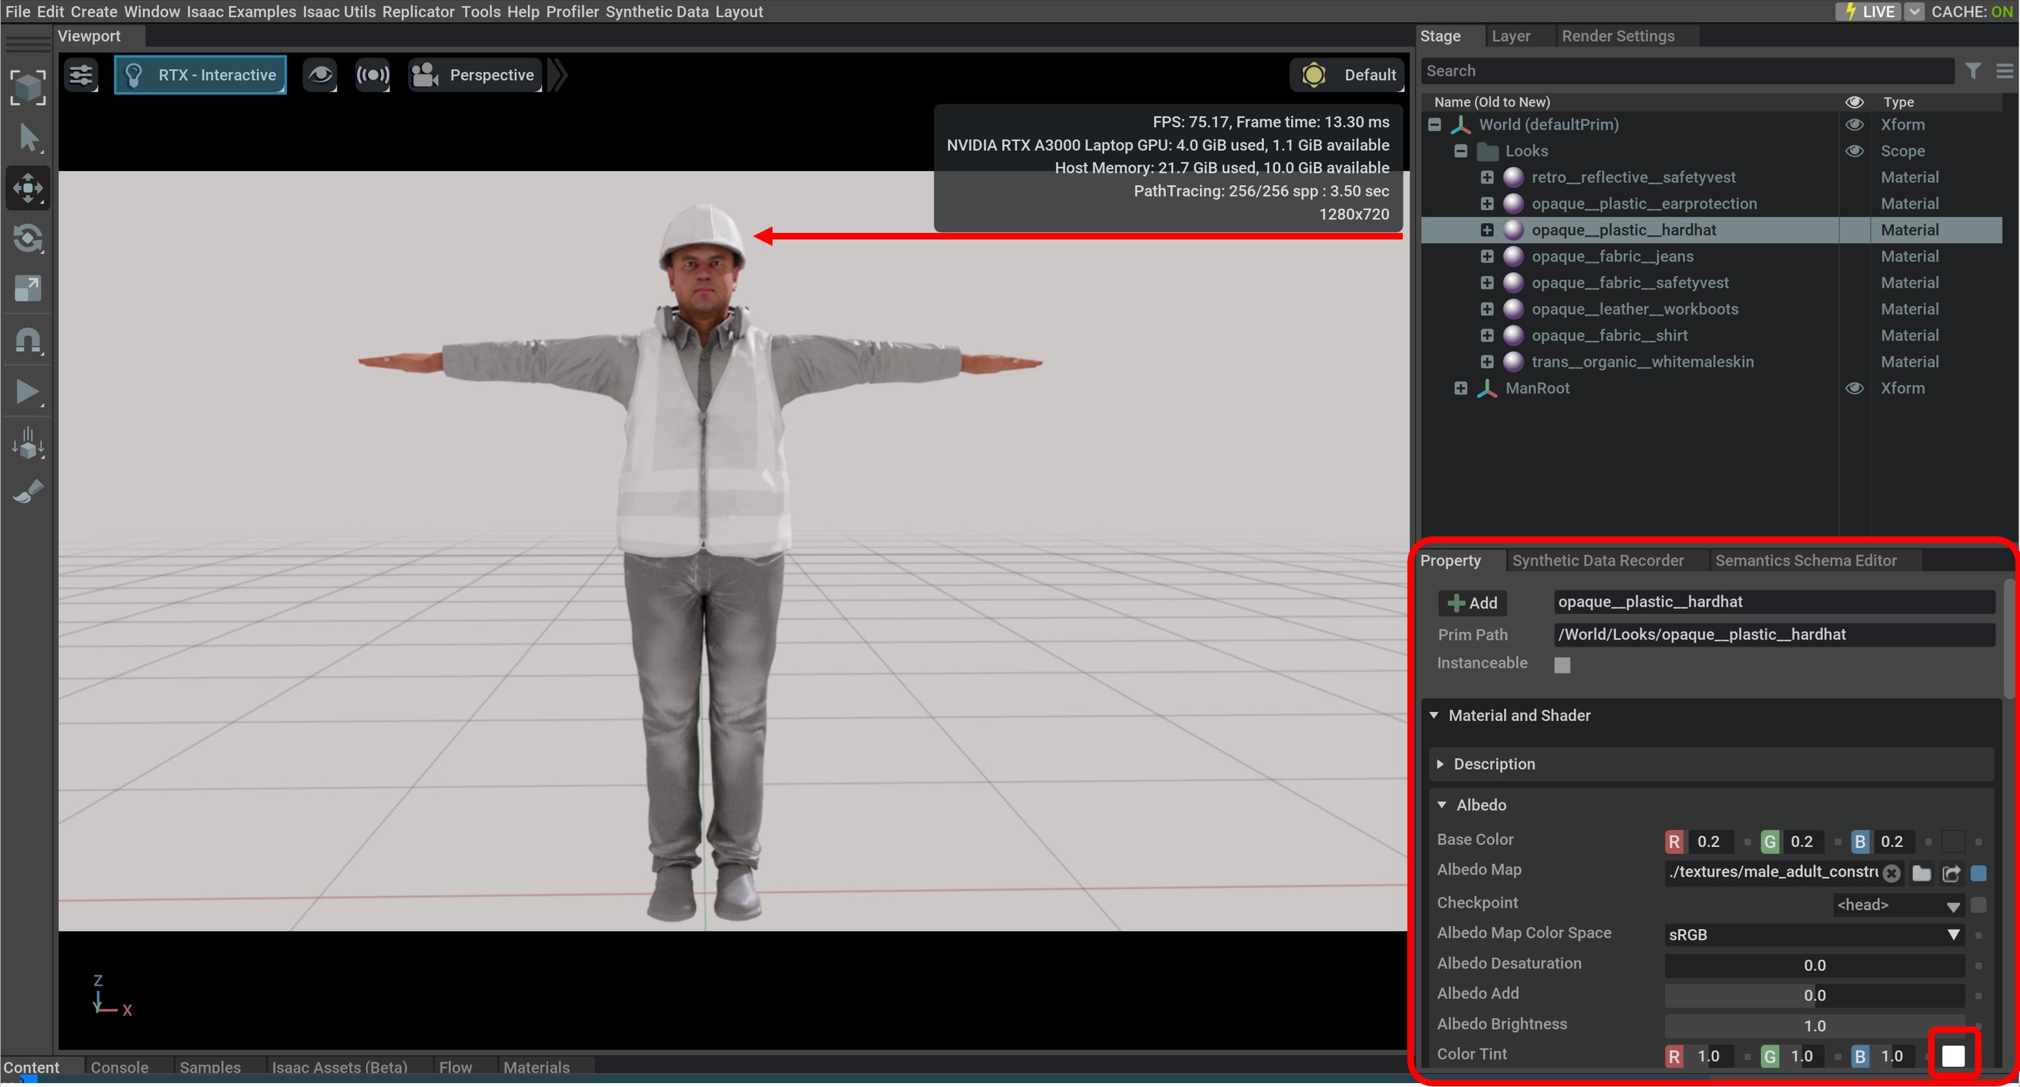Open the white Color Tint swatch
Viewport: 2020px width, 1087px height.
1953,1056
